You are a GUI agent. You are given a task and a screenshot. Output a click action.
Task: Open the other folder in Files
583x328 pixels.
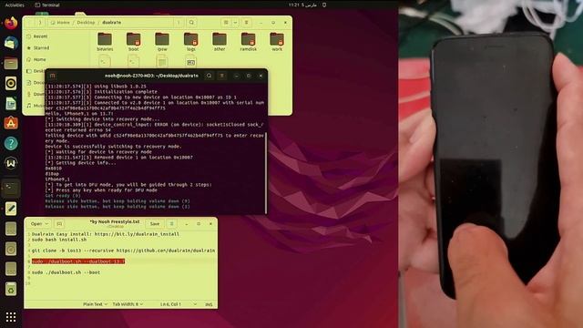click(220, 42)
